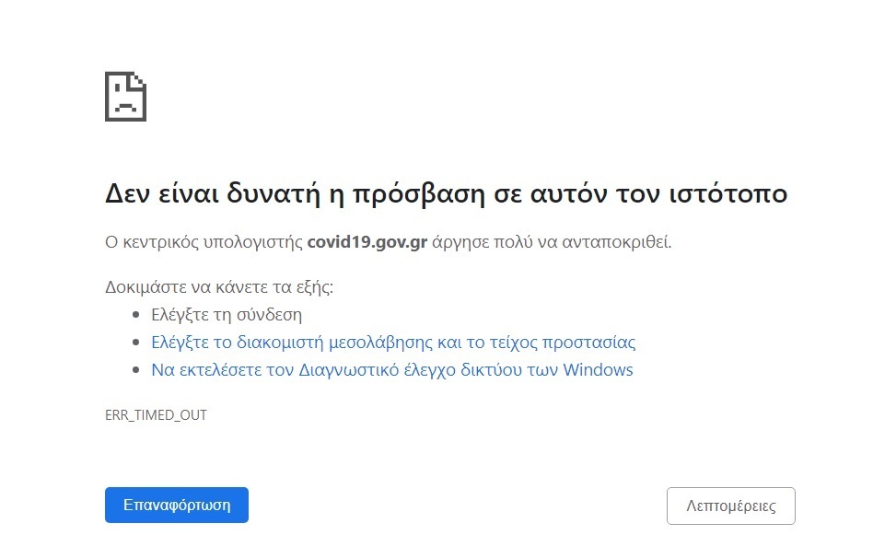Click the bullet beside the Windows diagnostics item
This screenshot has width=873, height=535.
[136, 369]
